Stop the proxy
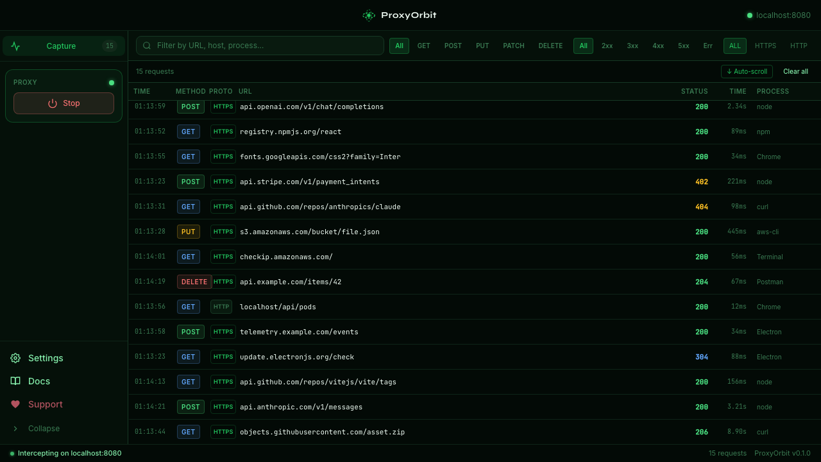This screenshot has width=821, height=462. [x=63, y=103]
